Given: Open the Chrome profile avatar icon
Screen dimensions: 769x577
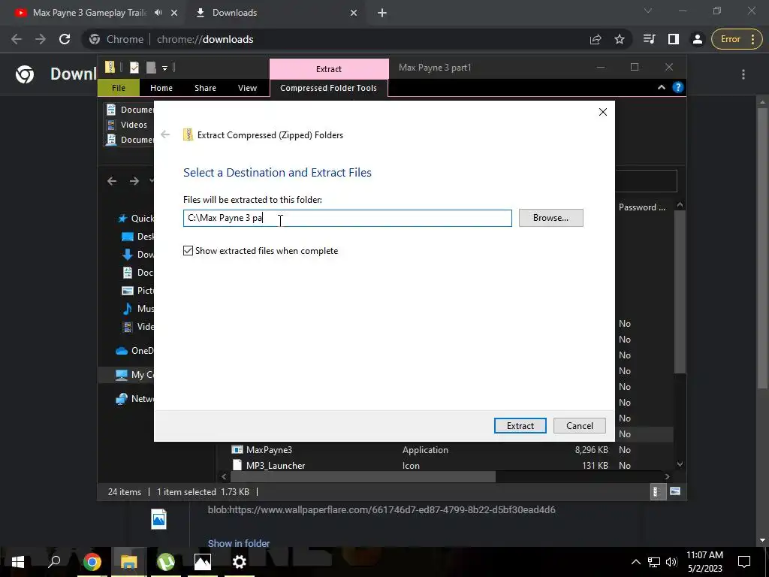Looking at the screenshot, I should tap(698, 39).
